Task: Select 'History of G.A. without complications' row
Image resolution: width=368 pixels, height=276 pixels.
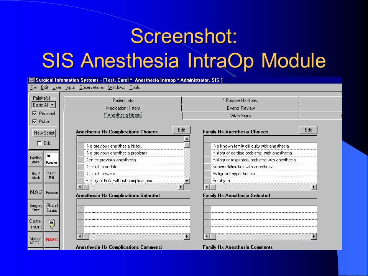Action: [x=134, y=181]
